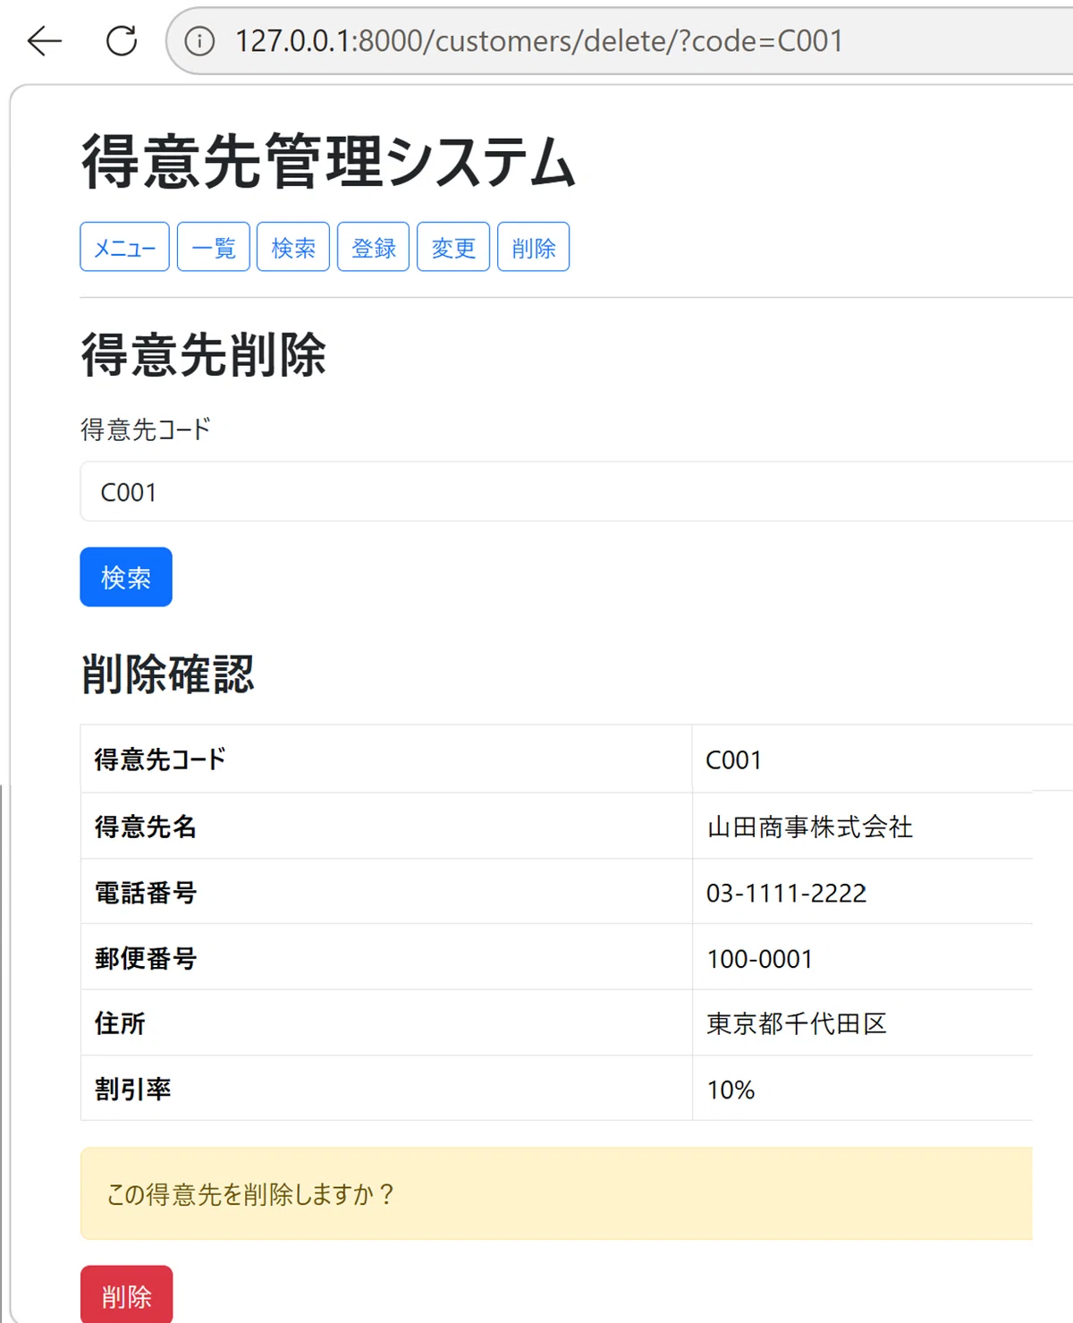Select the 山田商事株式会社 table cell
1073x1323 pixels.
(x=862, y=826)
